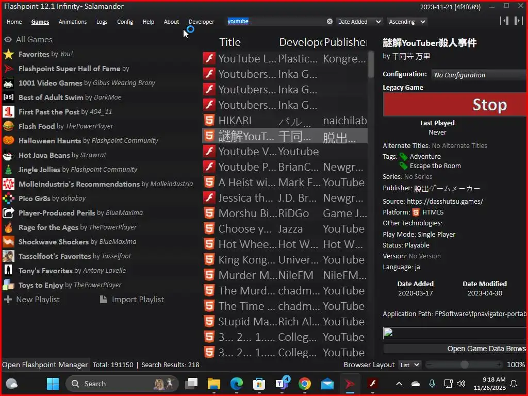Sort by the Publisher column header
Image resolution: width=528 pixels, height=396 pixels.
345,42
